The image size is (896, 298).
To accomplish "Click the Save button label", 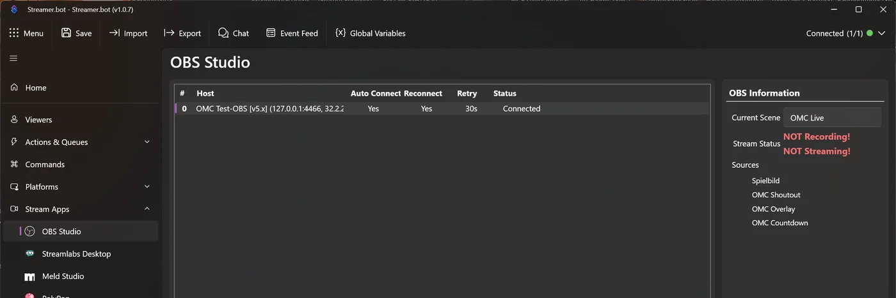I will tap(84, 33).
